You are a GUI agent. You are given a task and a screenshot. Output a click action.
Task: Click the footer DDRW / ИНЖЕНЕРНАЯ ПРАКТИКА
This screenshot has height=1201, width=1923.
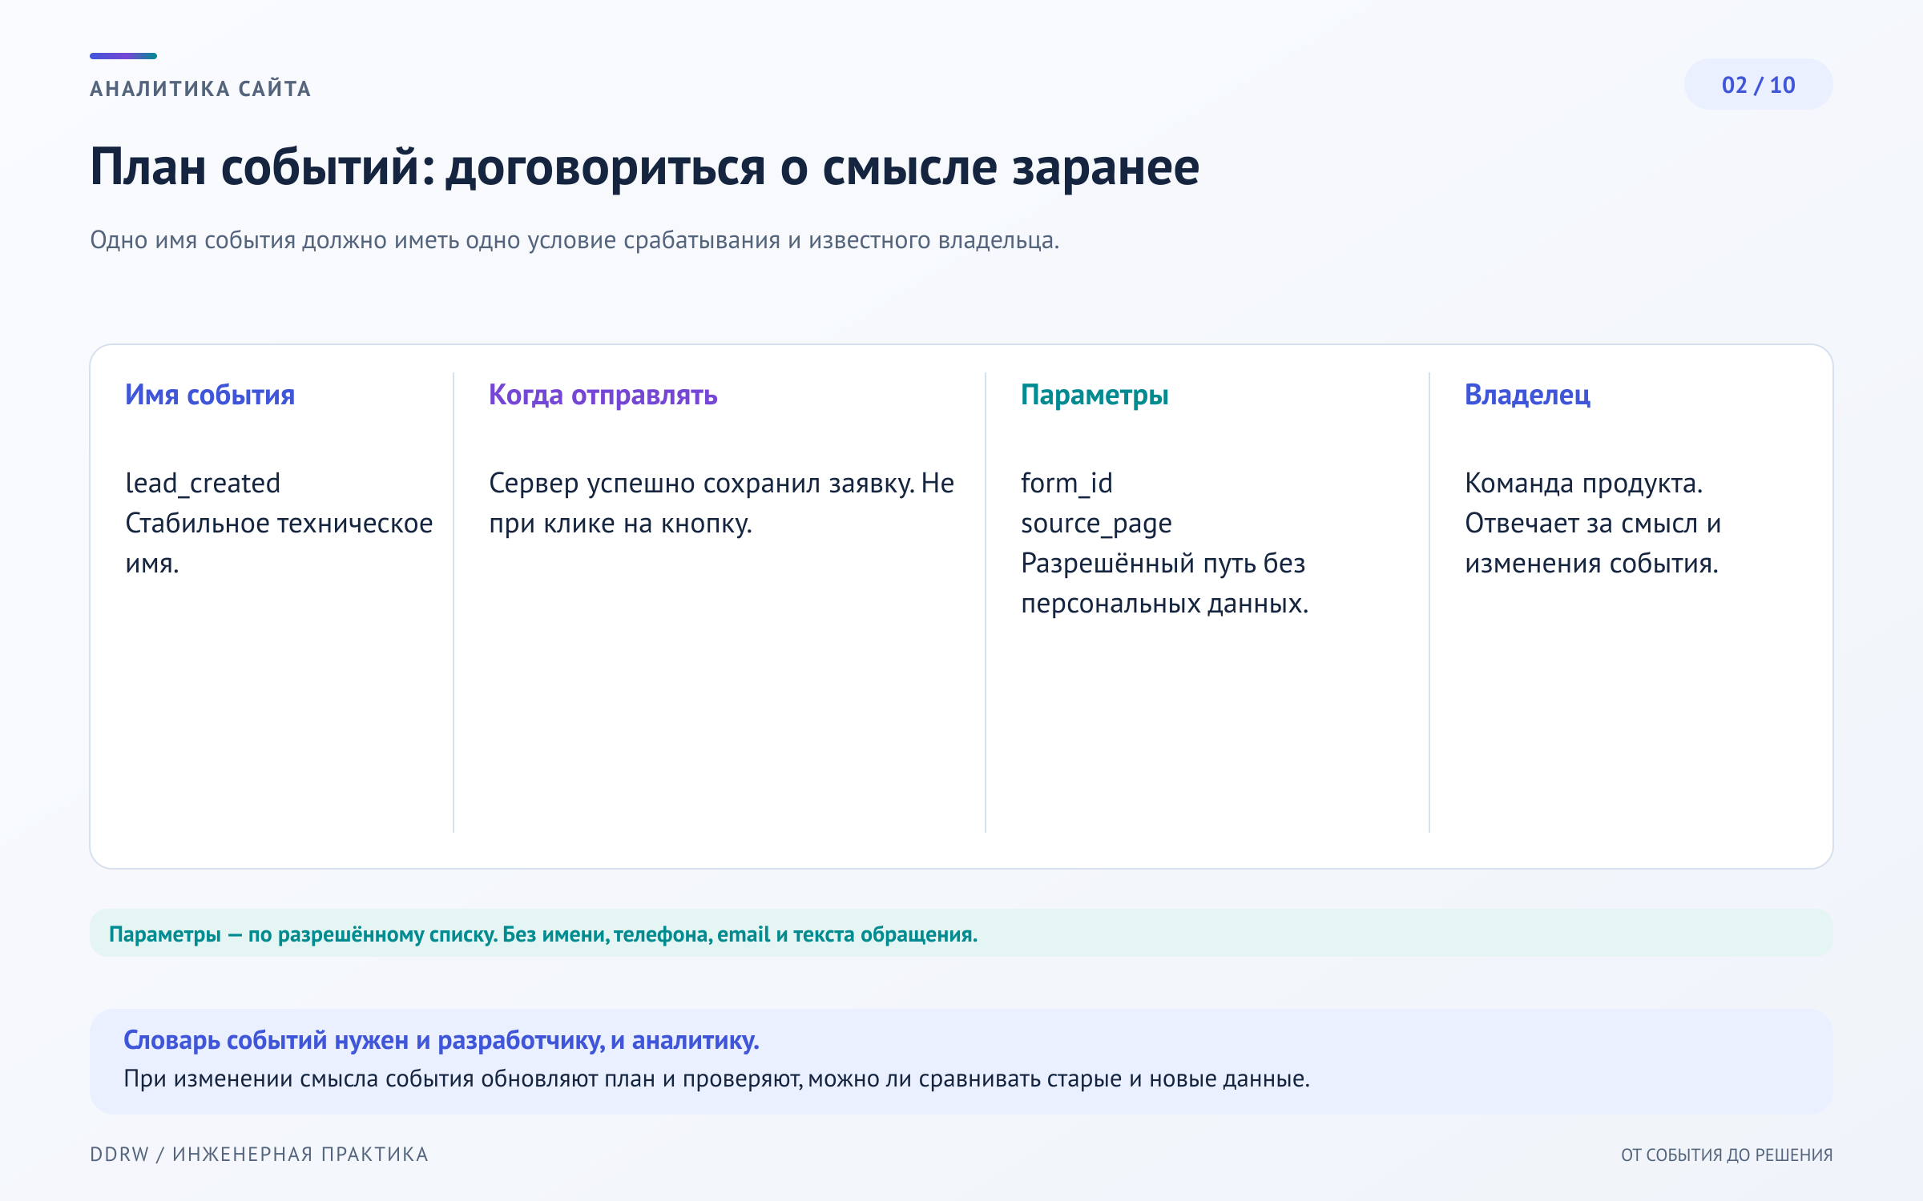pos(259,1155)
